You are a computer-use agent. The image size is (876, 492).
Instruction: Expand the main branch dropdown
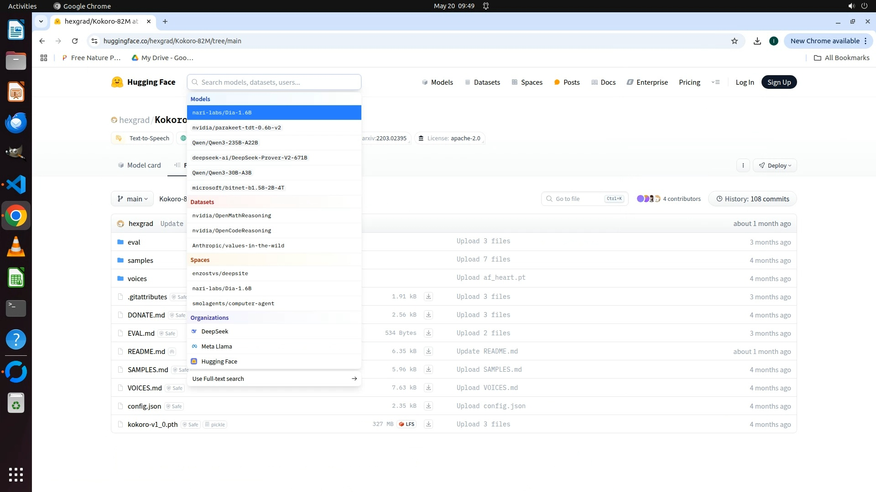click(x=132, y=199)
